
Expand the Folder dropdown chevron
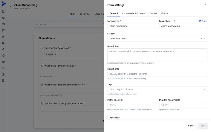(204, 39)
